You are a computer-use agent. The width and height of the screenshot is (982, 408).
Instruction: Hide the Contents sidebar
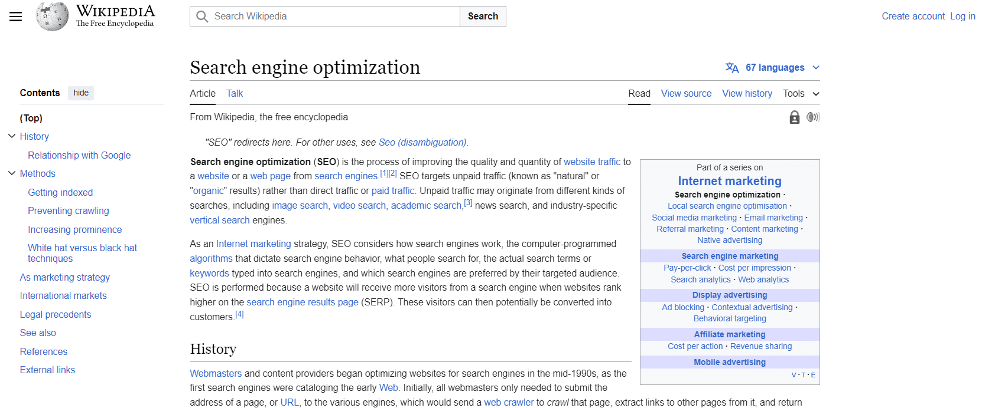coord(81,93)
